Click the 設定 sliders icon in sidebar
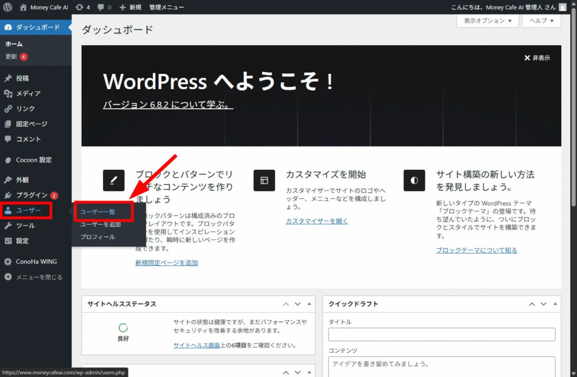 coord(8,241)
